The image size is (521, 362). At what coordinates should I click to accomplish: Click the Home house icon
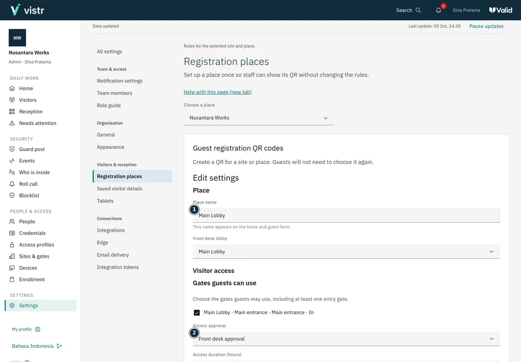12,88
